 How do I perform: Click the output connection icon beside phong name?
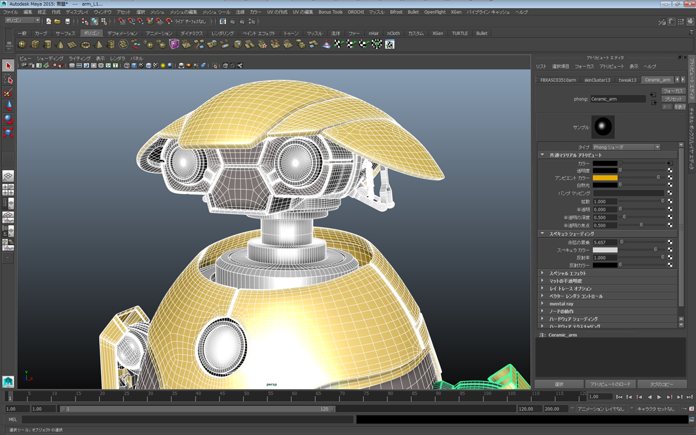coord(653,103)
